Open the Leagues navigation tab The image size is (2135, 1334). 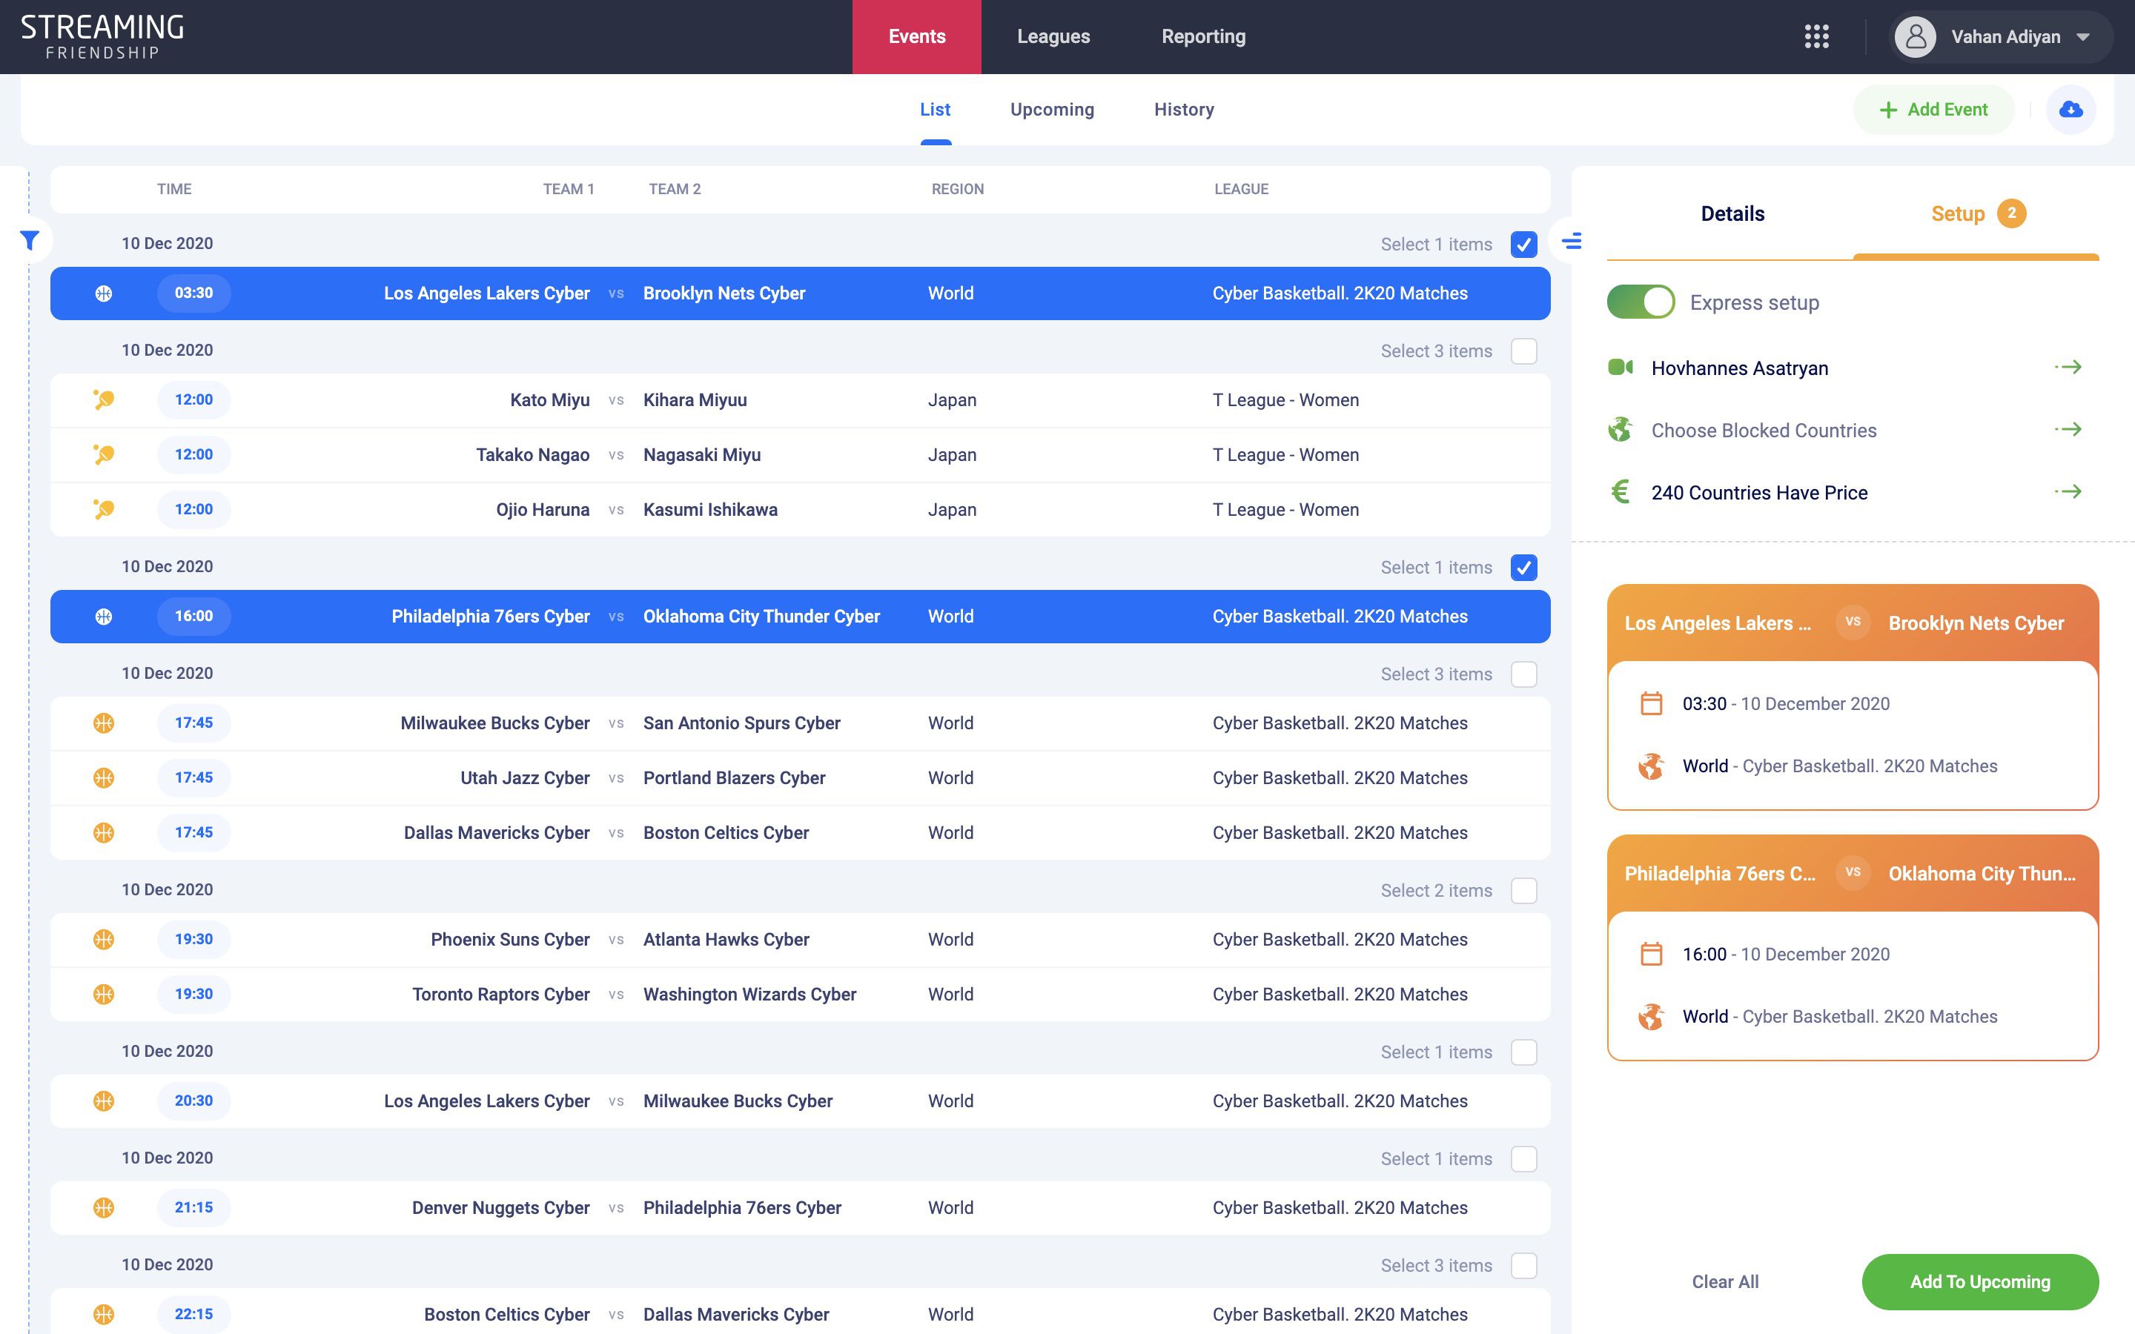tap(1053, 37)
